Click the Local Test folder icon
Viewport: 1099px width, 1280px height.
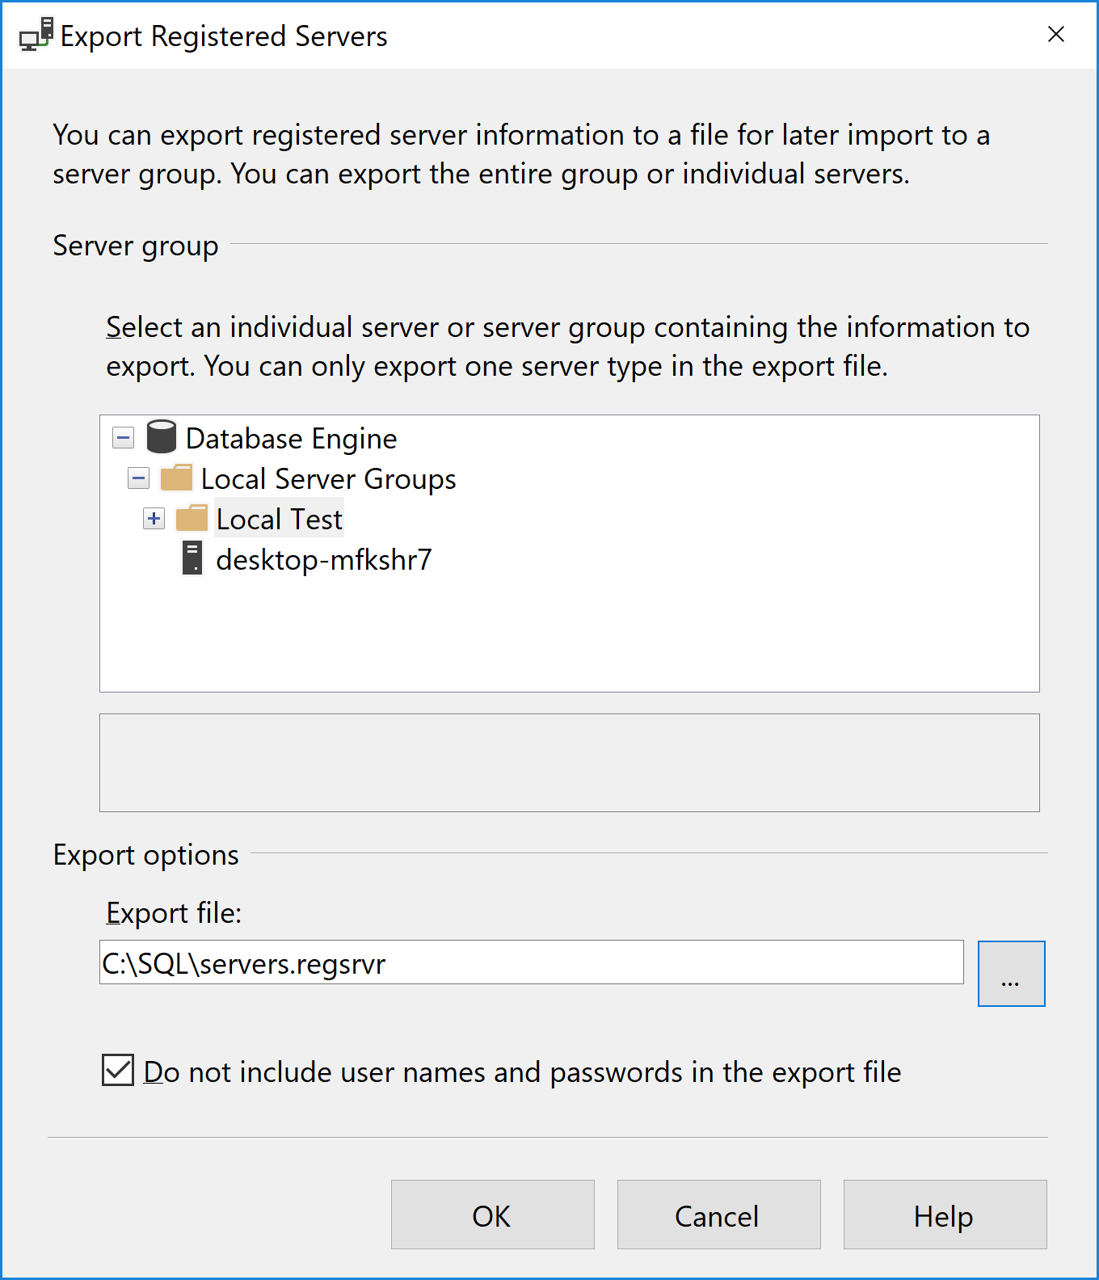click(x=192, y=518)
